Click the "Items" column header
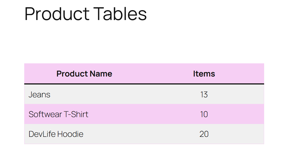Screen dimensions: 287x147 tap(204, 74)
